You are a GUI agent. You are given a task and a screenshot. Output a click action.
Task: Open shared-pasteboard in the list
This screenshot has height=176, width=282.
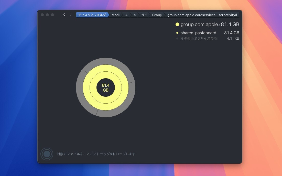pyautogui.click(x=198, y=33)
